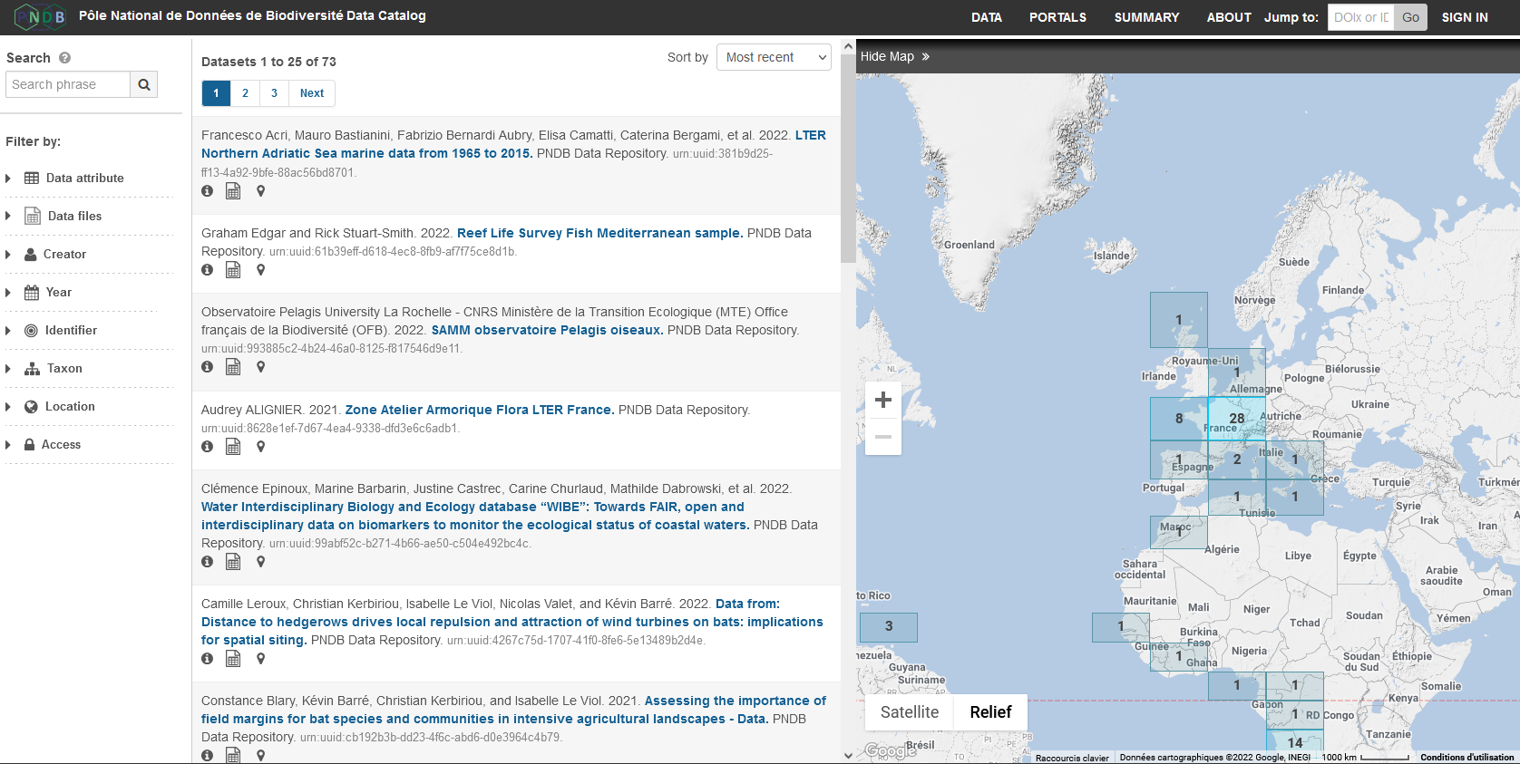Expand the Data attribute filter

coord(88,179)
